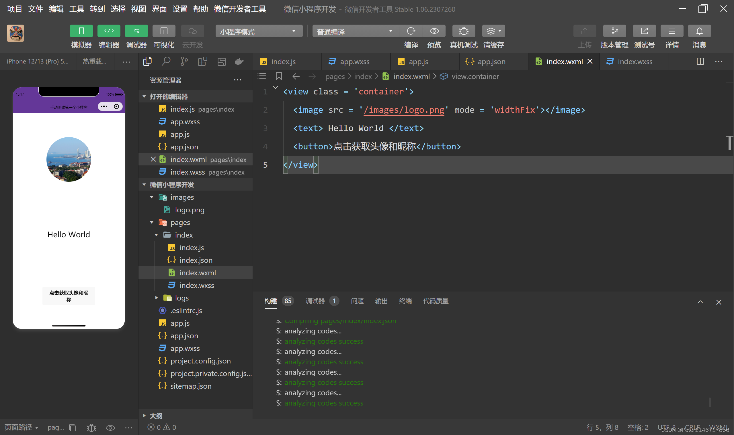Viewport: 734px width, 435px height.
Task: Switch to the app.json editor tab
Action: click(x=491, y=62)
